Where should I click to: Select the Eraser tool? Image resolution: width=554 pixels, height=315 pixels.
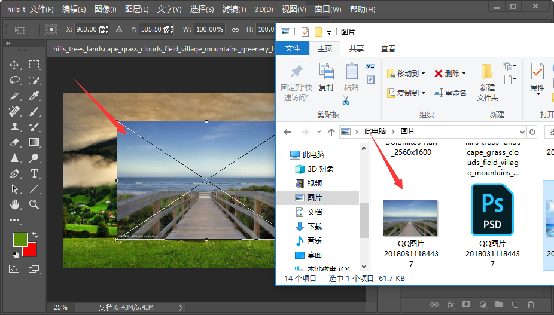coord(14,142)
